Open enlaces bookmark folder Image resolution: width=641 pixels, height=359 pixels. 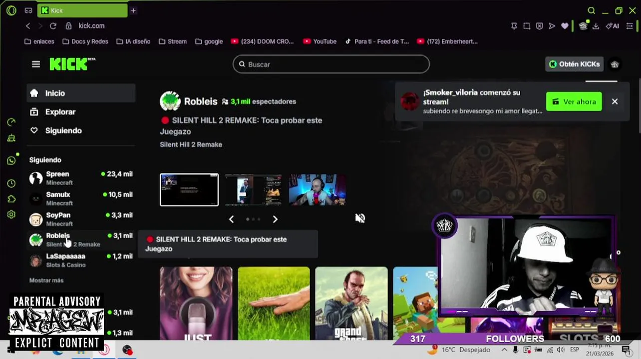(x=39, y=41)
